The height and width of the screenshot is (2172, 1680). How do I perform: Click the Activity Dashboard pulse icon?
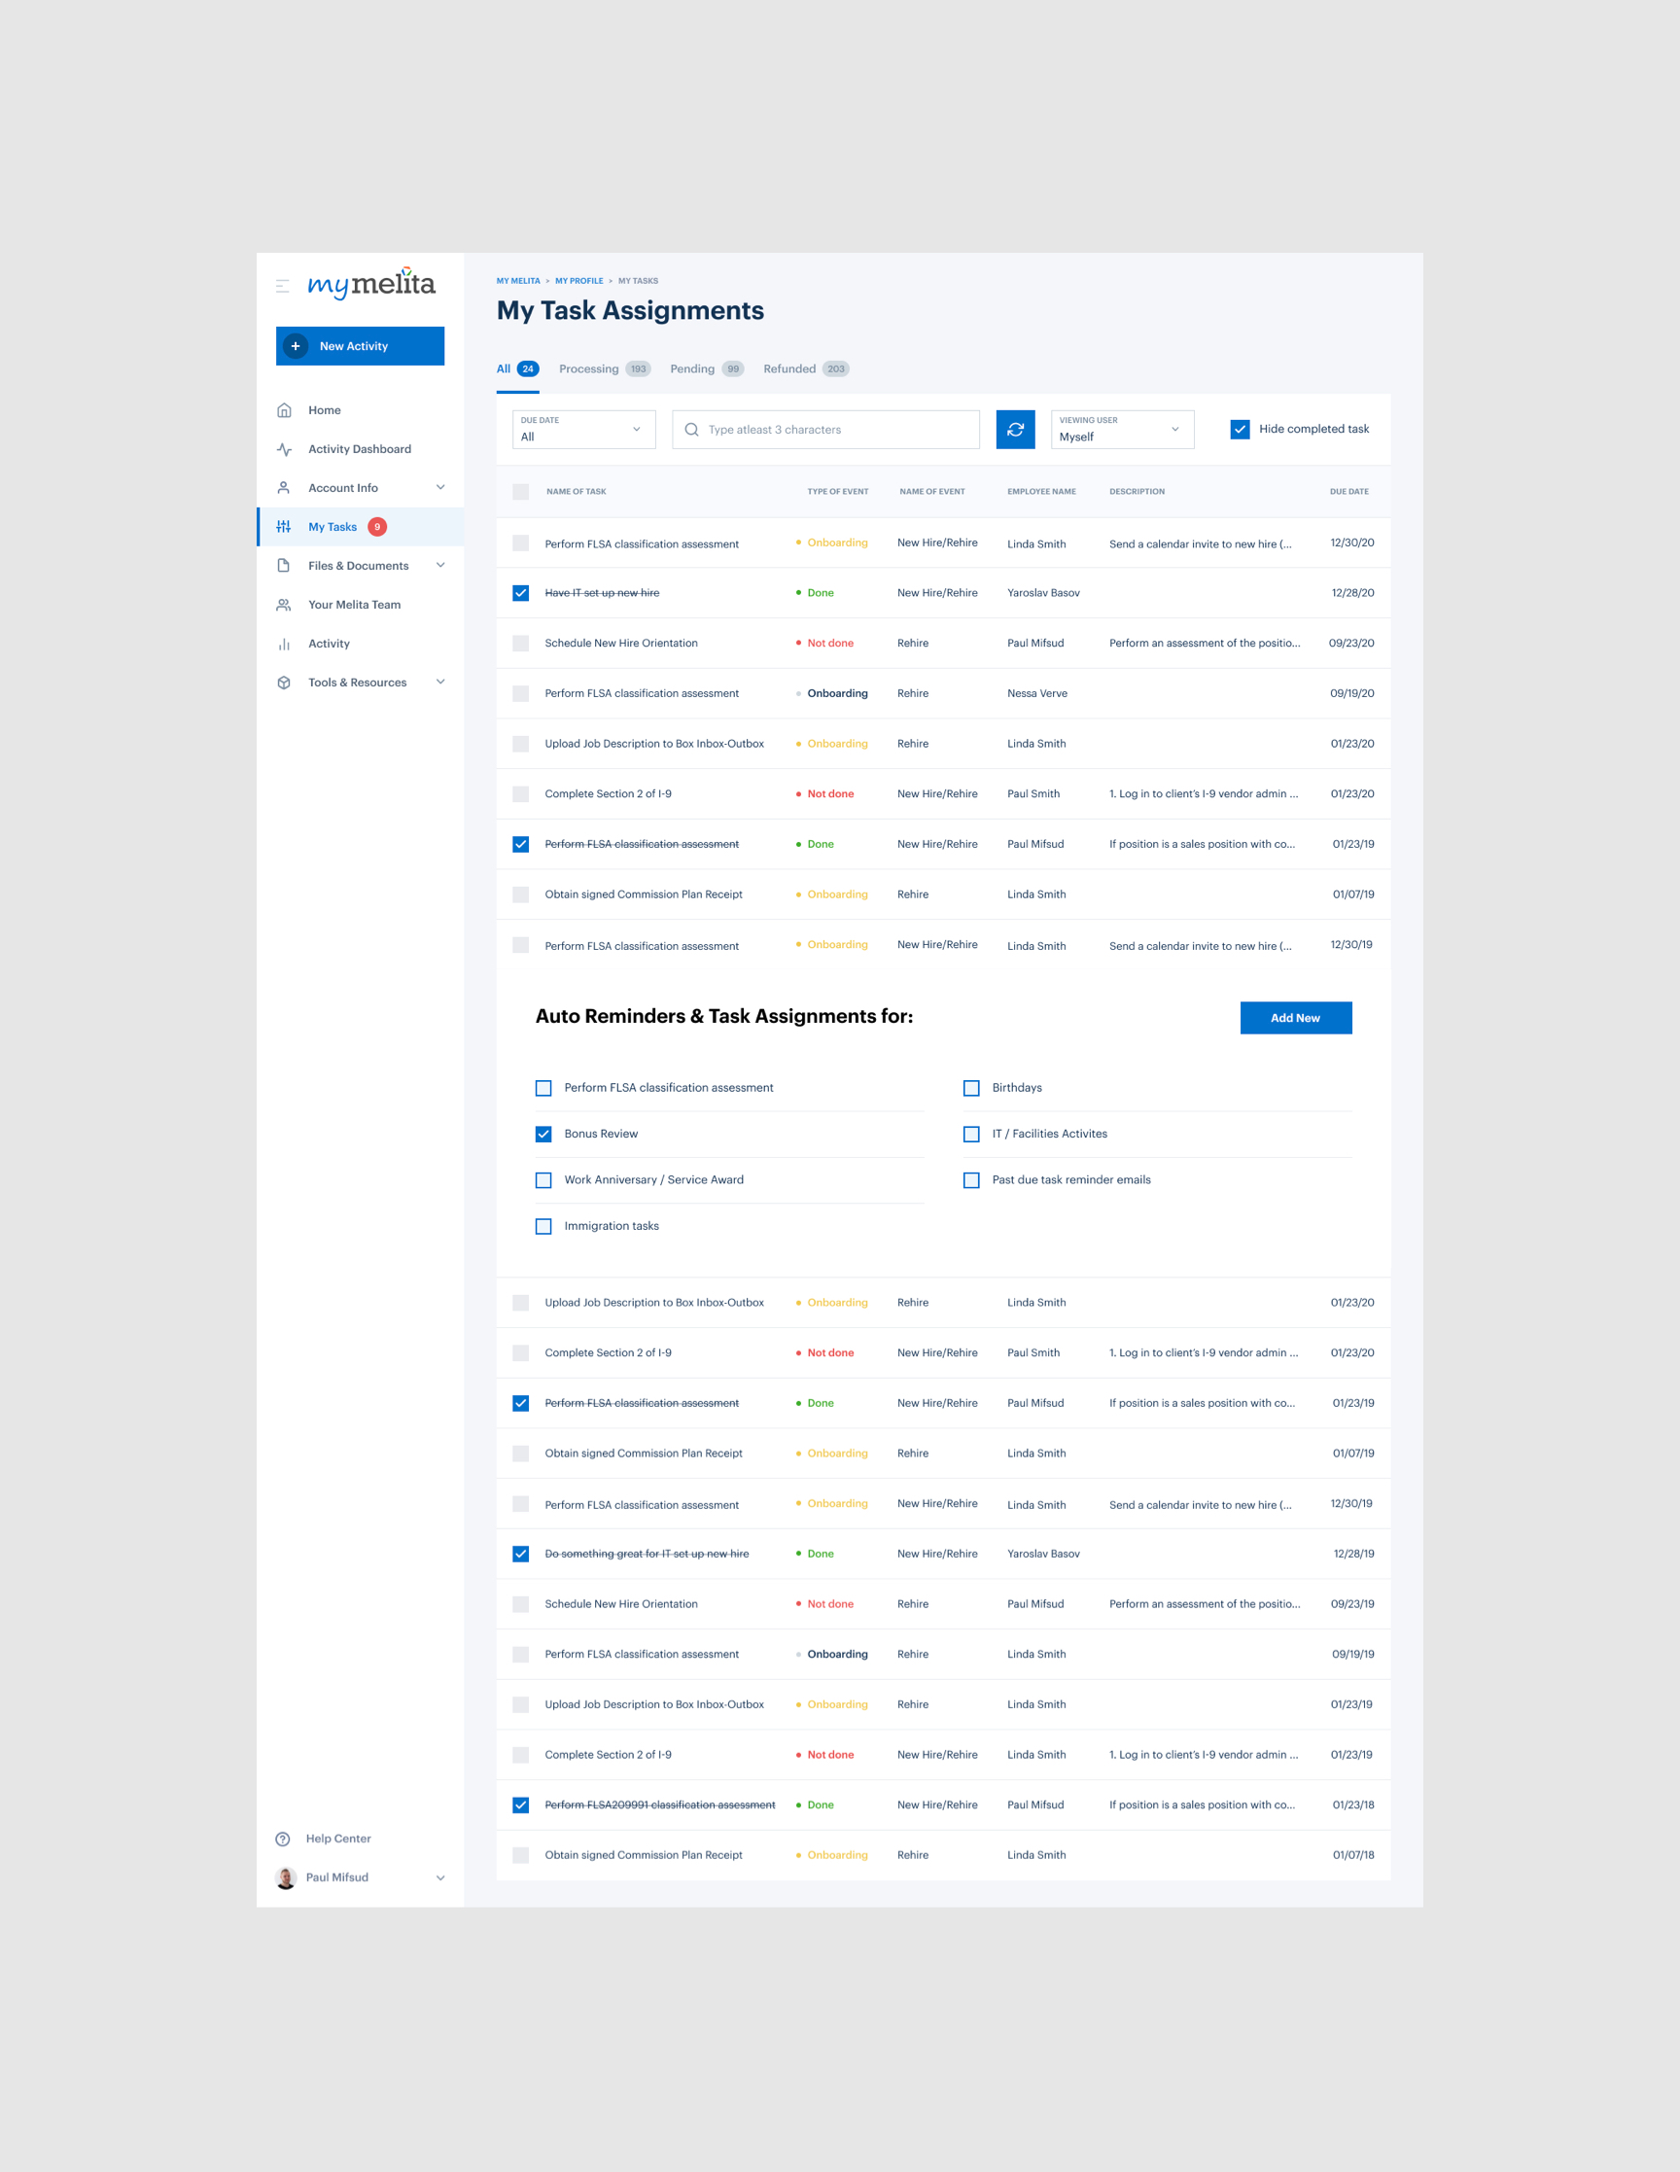click(x=284, y=448)
